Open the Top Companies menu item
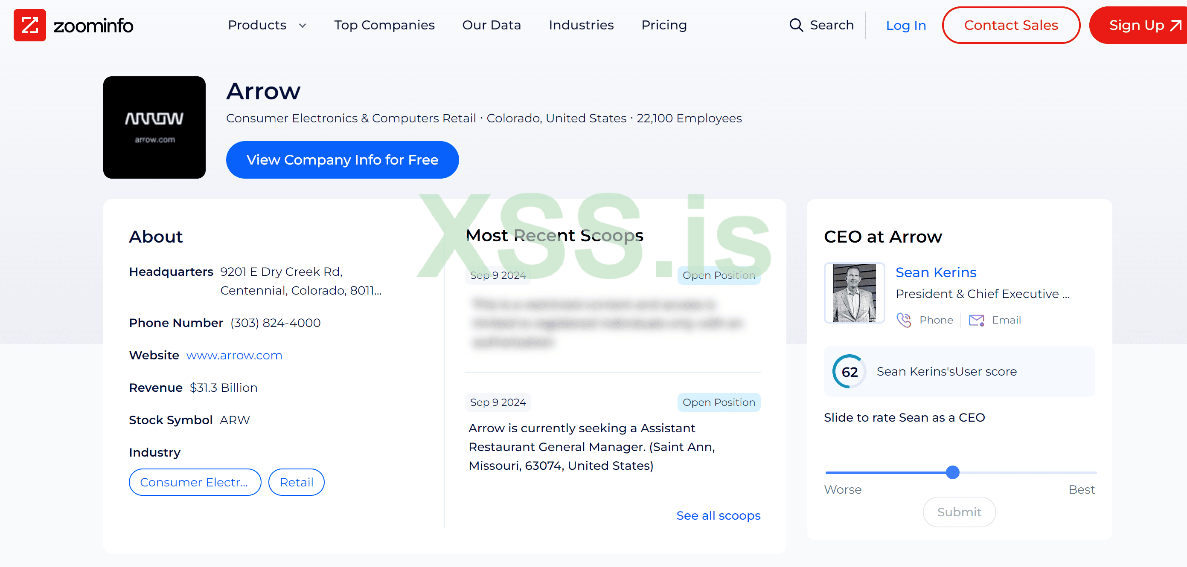Screen dimensions: 1187x567 click(x=384, y=25)
